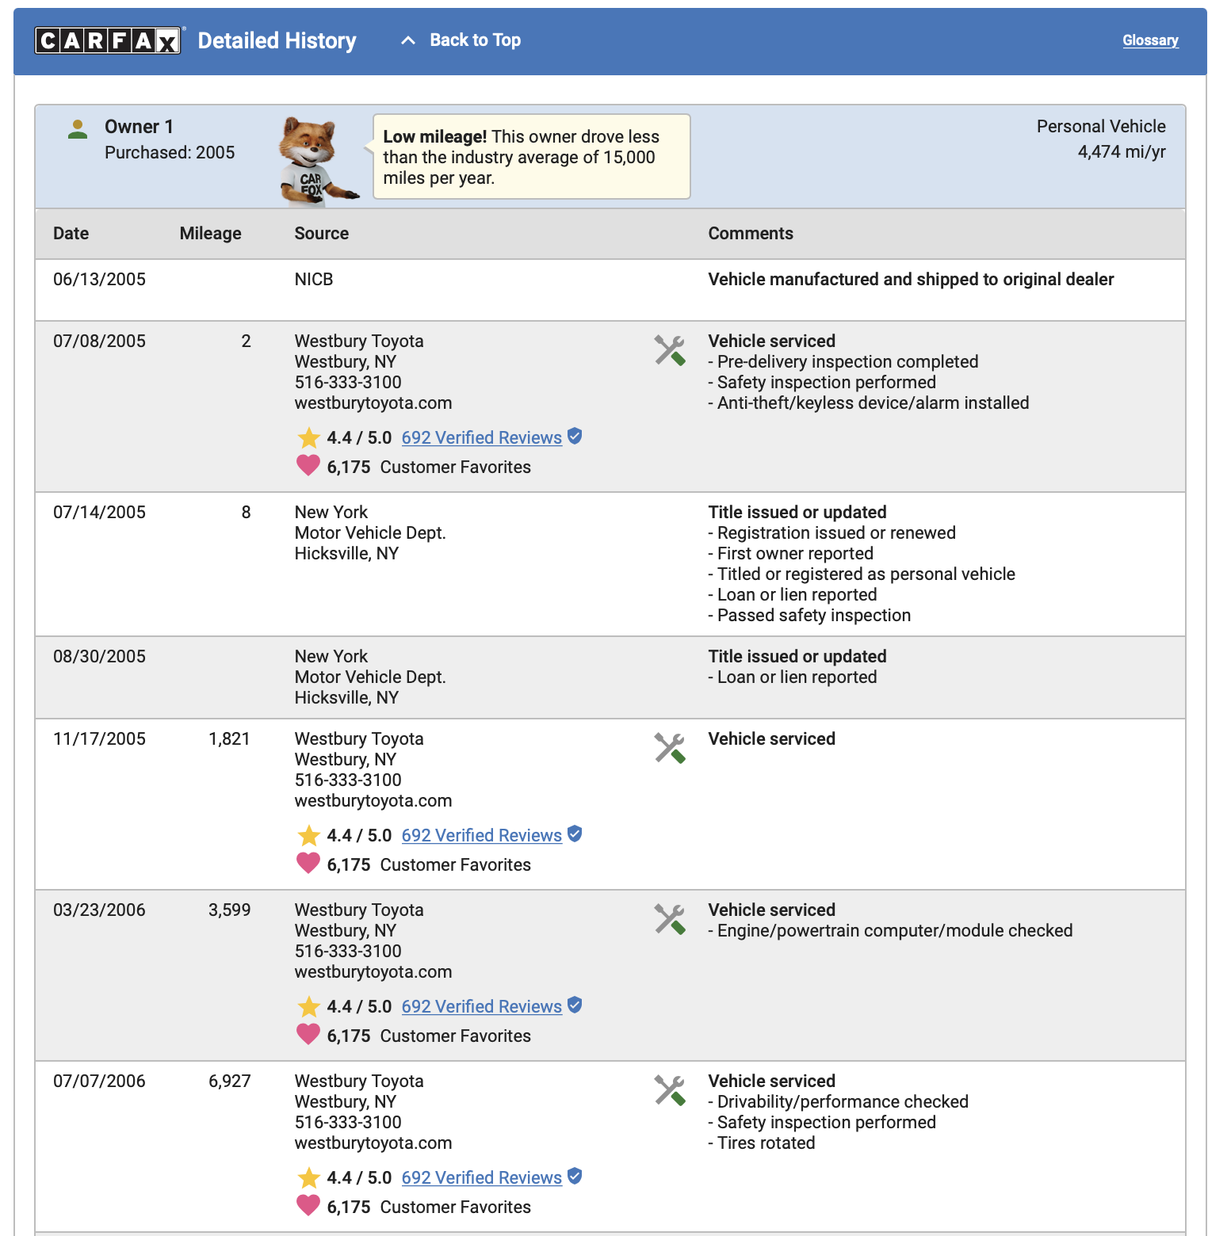
Task: Click Pre-delivery inspection completed comment
Action: point(843,362)
